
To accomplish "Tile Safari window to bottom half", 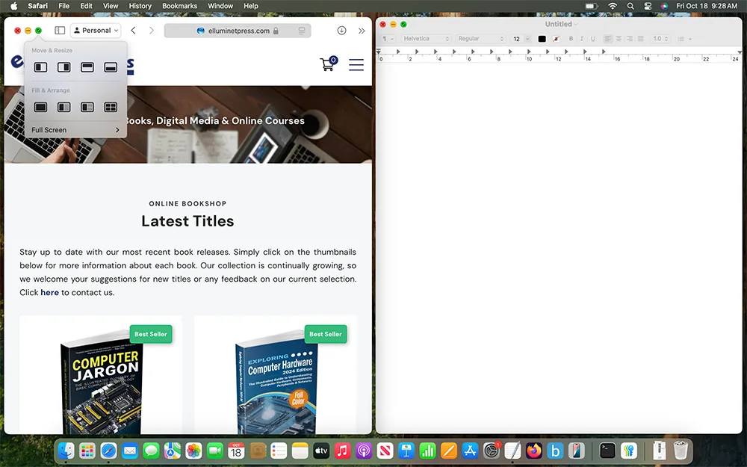I will click(x=111, y=67).
